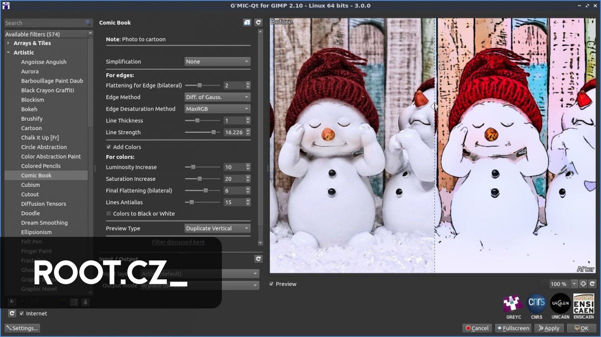Click the Note: Photo to cartoon text
601x337 pixels.
tap(136, 39)
